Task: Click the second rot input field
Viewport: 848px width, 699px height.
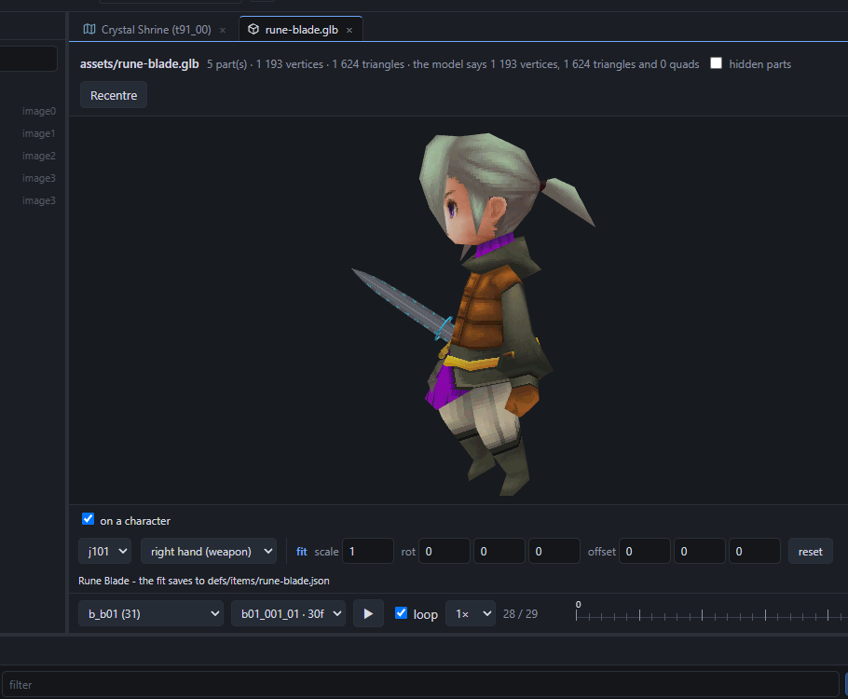Action: [499, 552]
